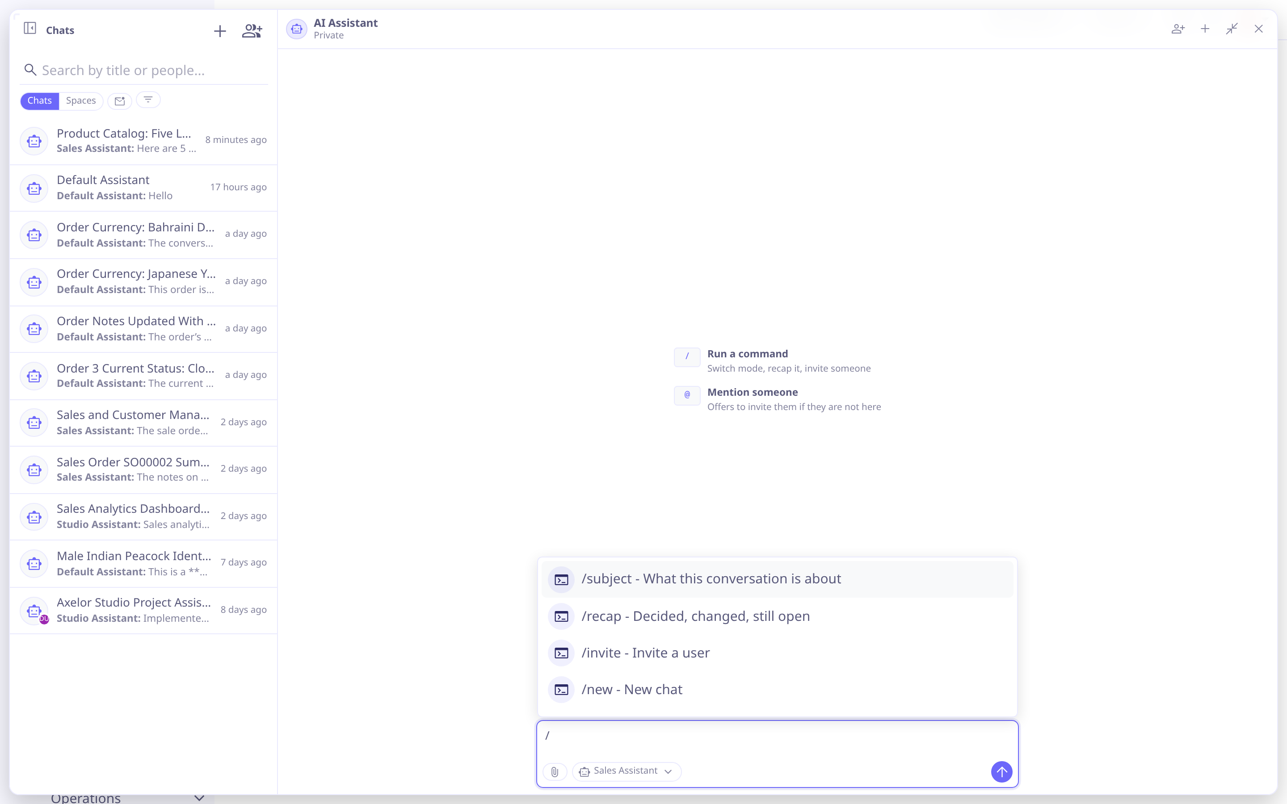Screen dimensions: 1287x804
Task: Click the @ Mention someone icon
Action: pos(687,395)
